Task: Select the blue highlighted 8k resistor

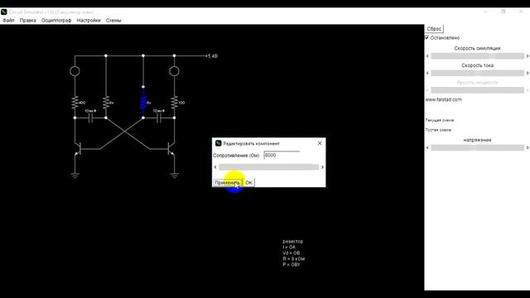Action: (x=143, y=103)
